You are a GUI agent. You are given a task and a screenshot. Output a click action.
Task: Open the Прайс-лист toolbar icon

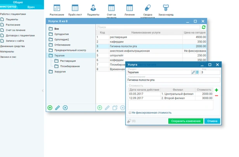tap(75, 8)
